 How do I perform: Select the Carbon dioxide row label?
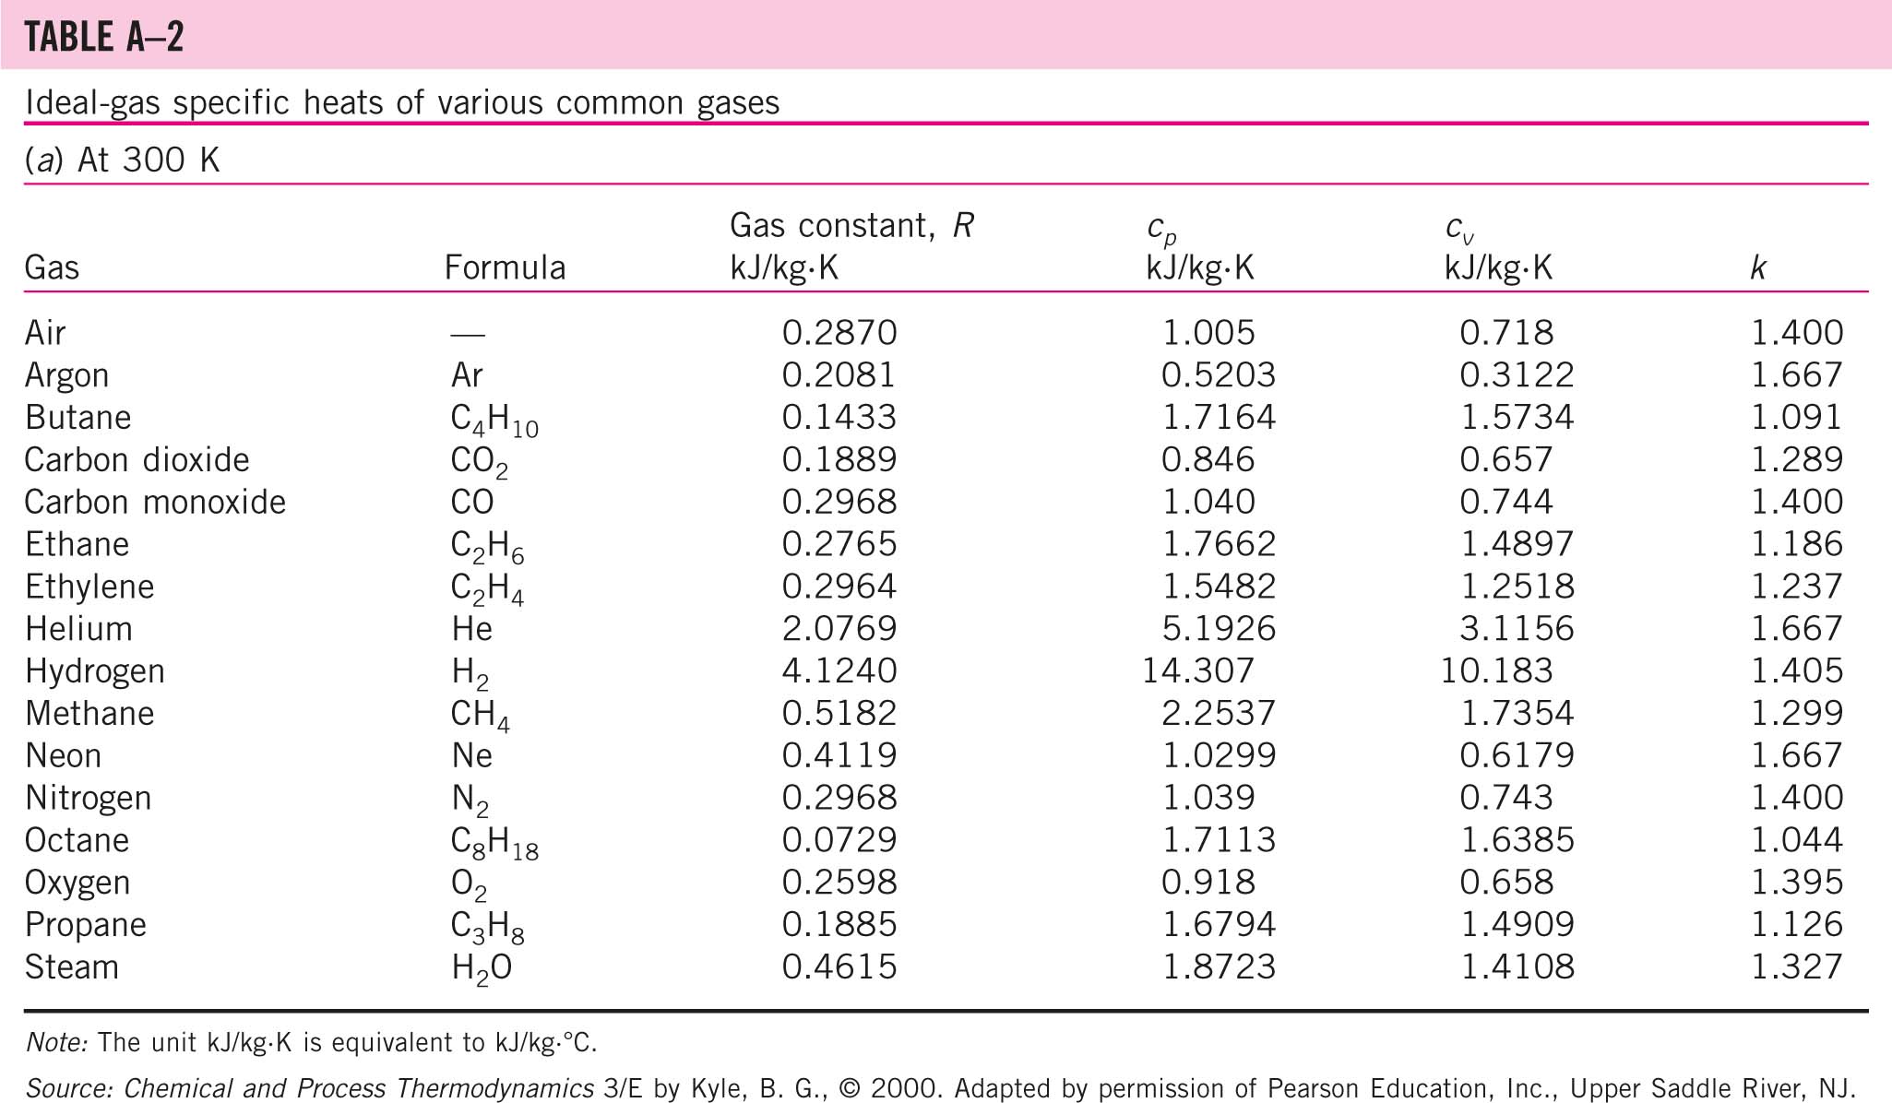137,460
